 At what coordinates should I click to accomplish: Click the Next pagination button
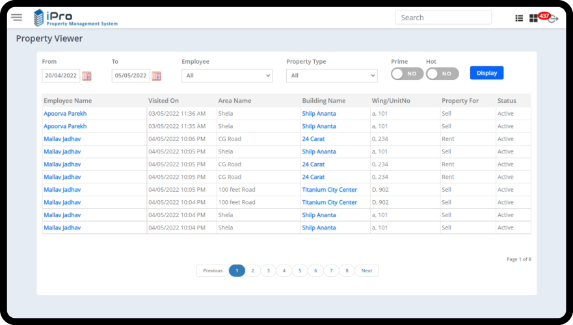click(x=367, y=270)
